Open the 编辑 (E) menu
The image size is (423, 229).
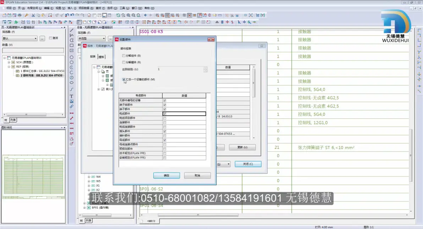click(49, 8)
